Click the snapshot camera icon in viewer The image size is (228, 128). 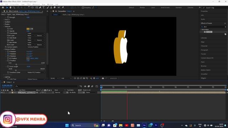tap(103, 78)
